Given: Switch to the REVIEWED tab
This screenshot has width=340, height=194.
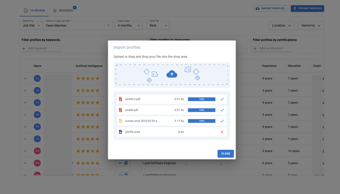Looking at the screenshot, I should pos(64,10).
